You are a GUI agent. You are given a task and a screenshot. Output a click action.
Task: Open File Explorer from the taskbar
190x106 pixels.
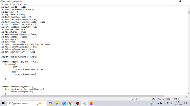[57, 103]
